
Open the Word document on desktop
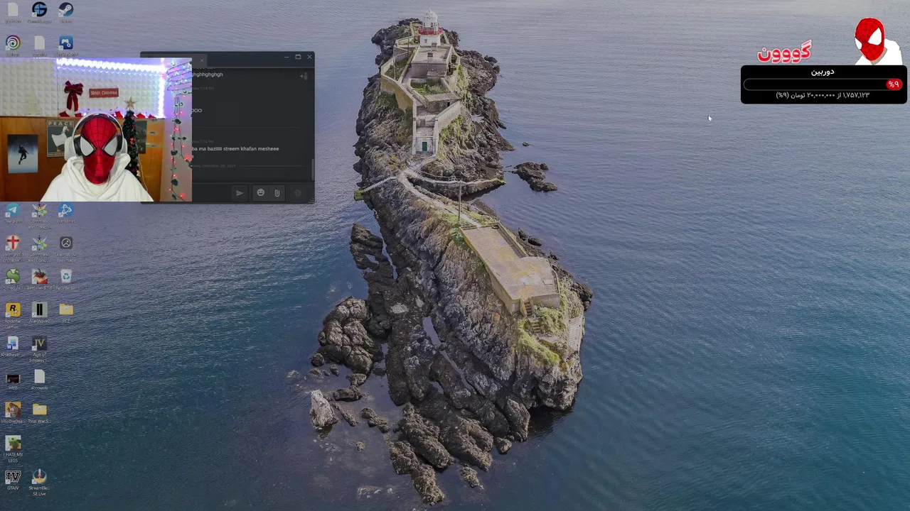pyautogui.click(x=13, y=346)
